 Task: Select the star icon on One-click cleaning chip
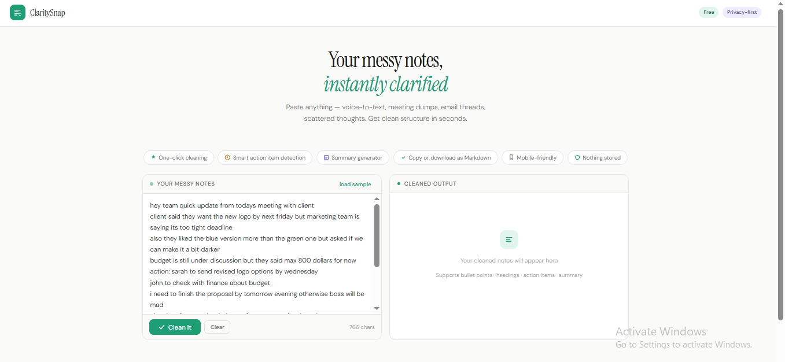(x=153, y=157)
